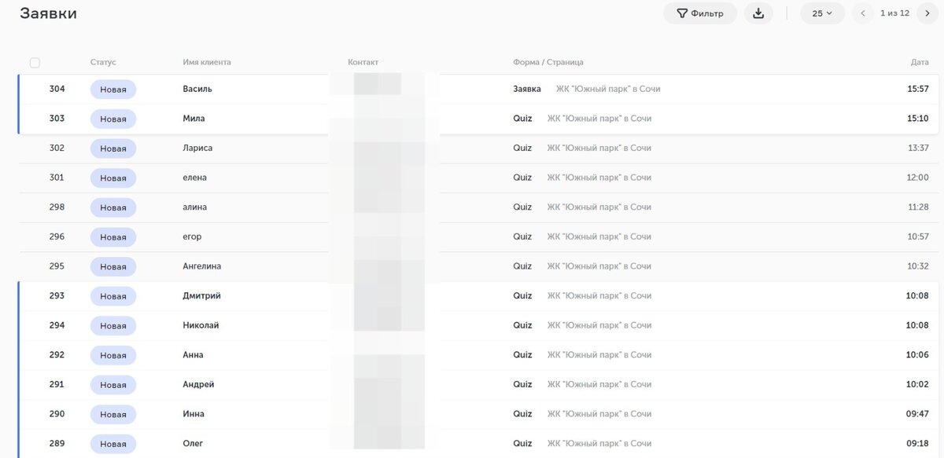This screenshot has height=458, width=944.
Task: Click the Имя клиента column header
Action: point(207,62)
